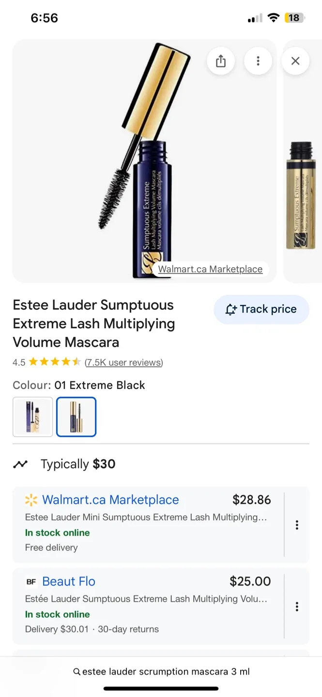Tap the Track price bell icon
This screenshot has height=697, width=322.
tap(231, 309)
